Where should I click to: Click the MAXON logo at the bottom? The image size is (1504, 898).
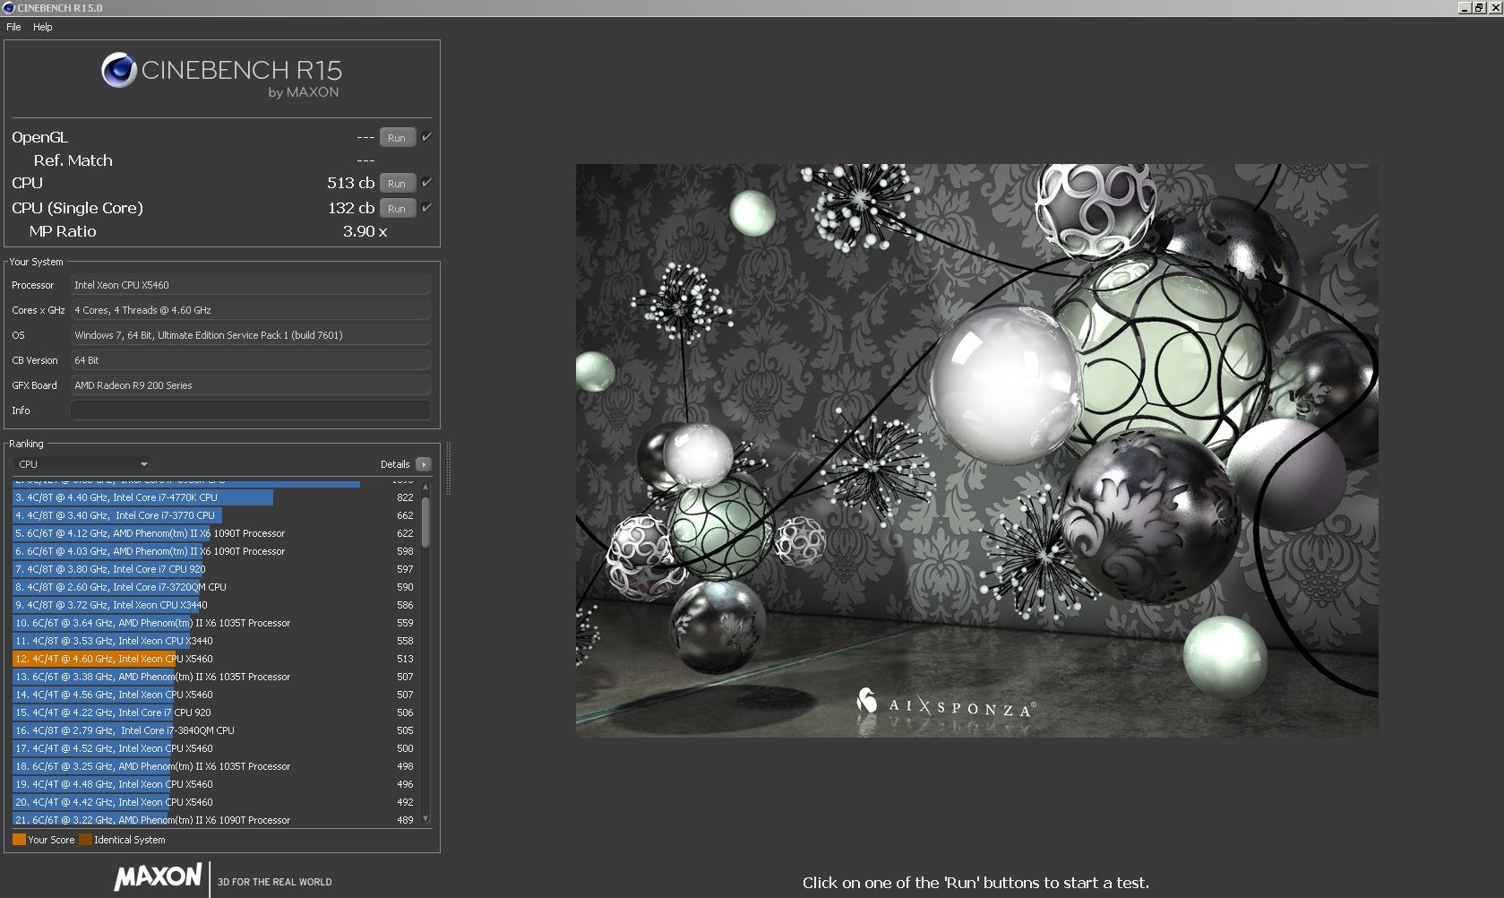[158, 877]
